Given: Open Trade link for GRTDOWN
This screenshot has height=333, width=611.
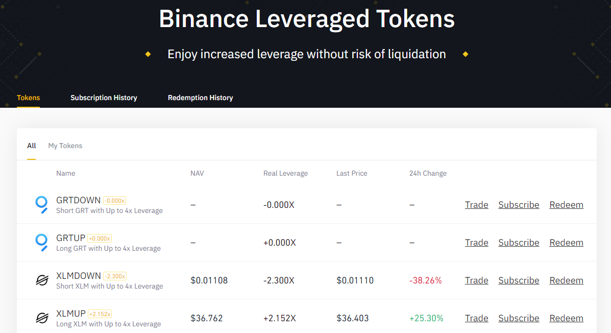Looking at the screenshot, I should pos(477,205).
